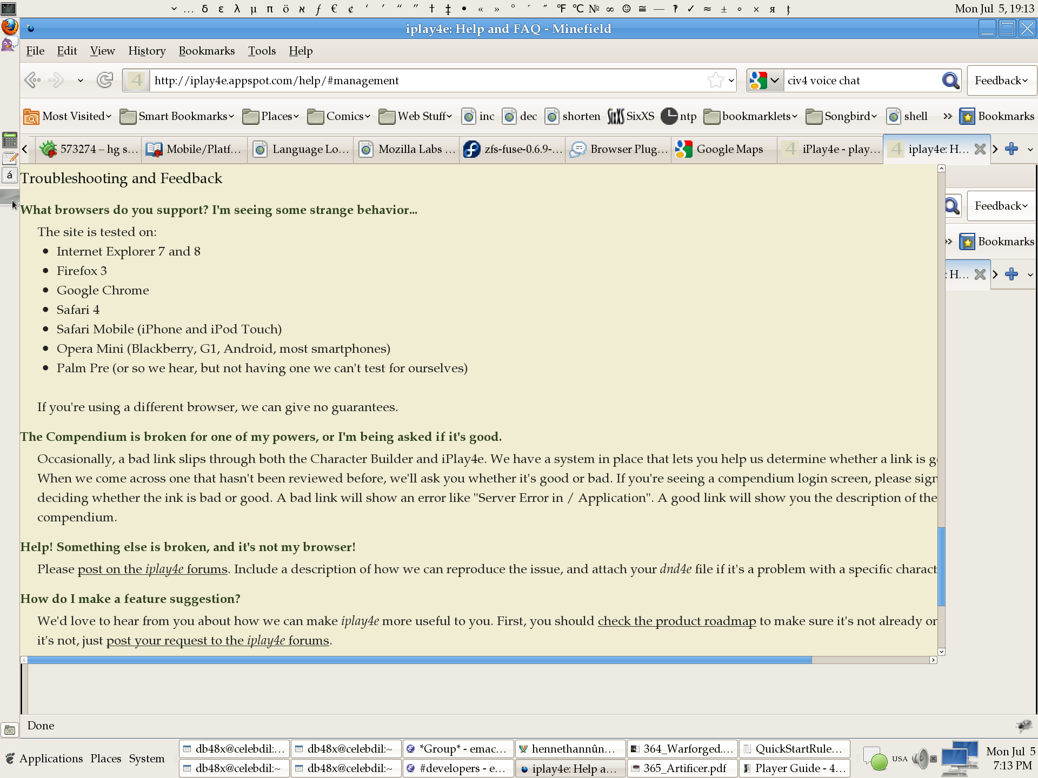Click the network monitor tray icon
This screenshot has width=1038, height=778.
pos(960,759)
